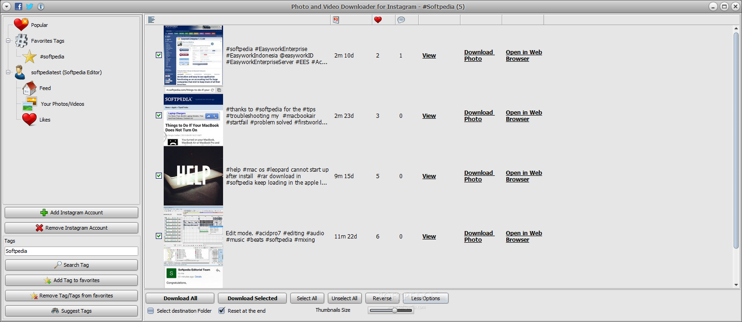The image size is (742, 322).
Task: Open #EasyworkEnterprise post in Web Browser
Action: click(x=524, y=56)
